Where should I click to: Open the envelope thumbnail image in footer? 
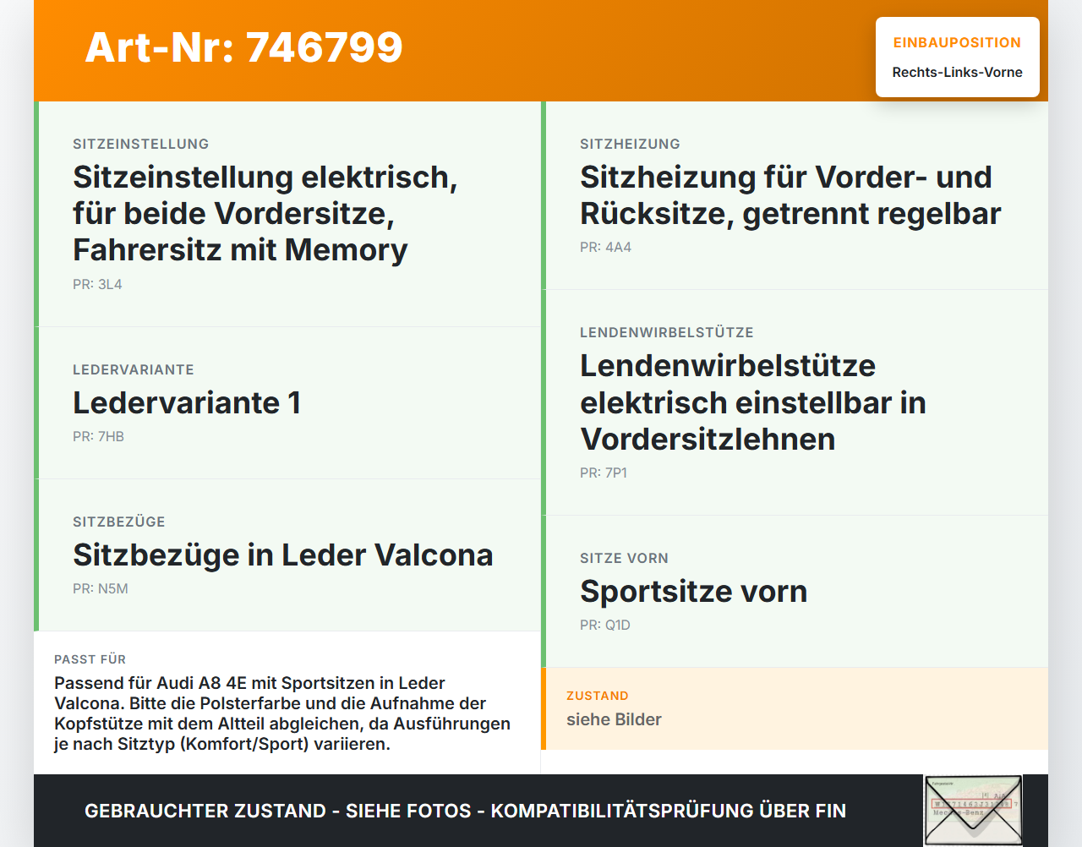[x=973, y=810]
